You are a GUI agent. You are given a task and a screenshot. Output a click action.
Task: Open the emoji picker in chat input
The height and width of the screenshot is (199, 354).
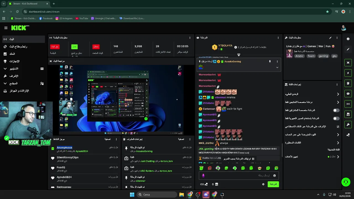click(274, 176)
